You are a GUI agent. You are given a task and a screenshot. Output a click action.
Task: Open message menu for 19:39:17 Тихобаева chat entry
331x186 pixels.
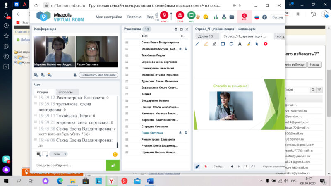pos(36,115)
